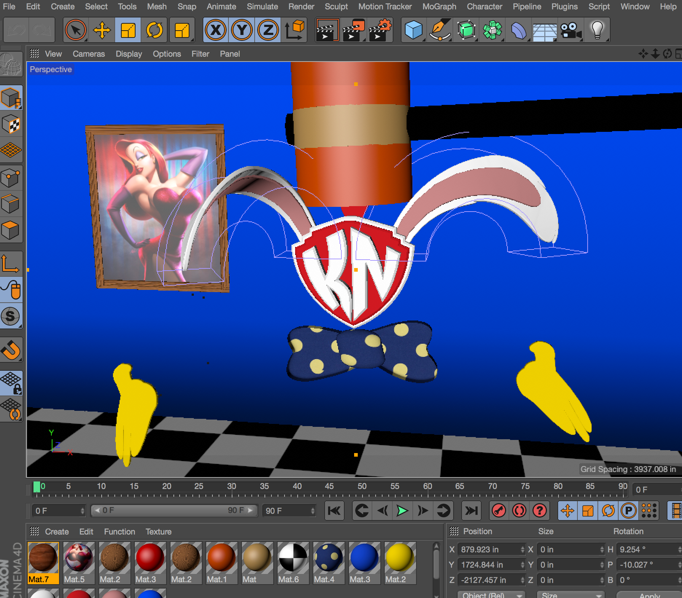Select the Live Selection arrow tool
Viewport: 682px width, 598px height.
[75, 30]
